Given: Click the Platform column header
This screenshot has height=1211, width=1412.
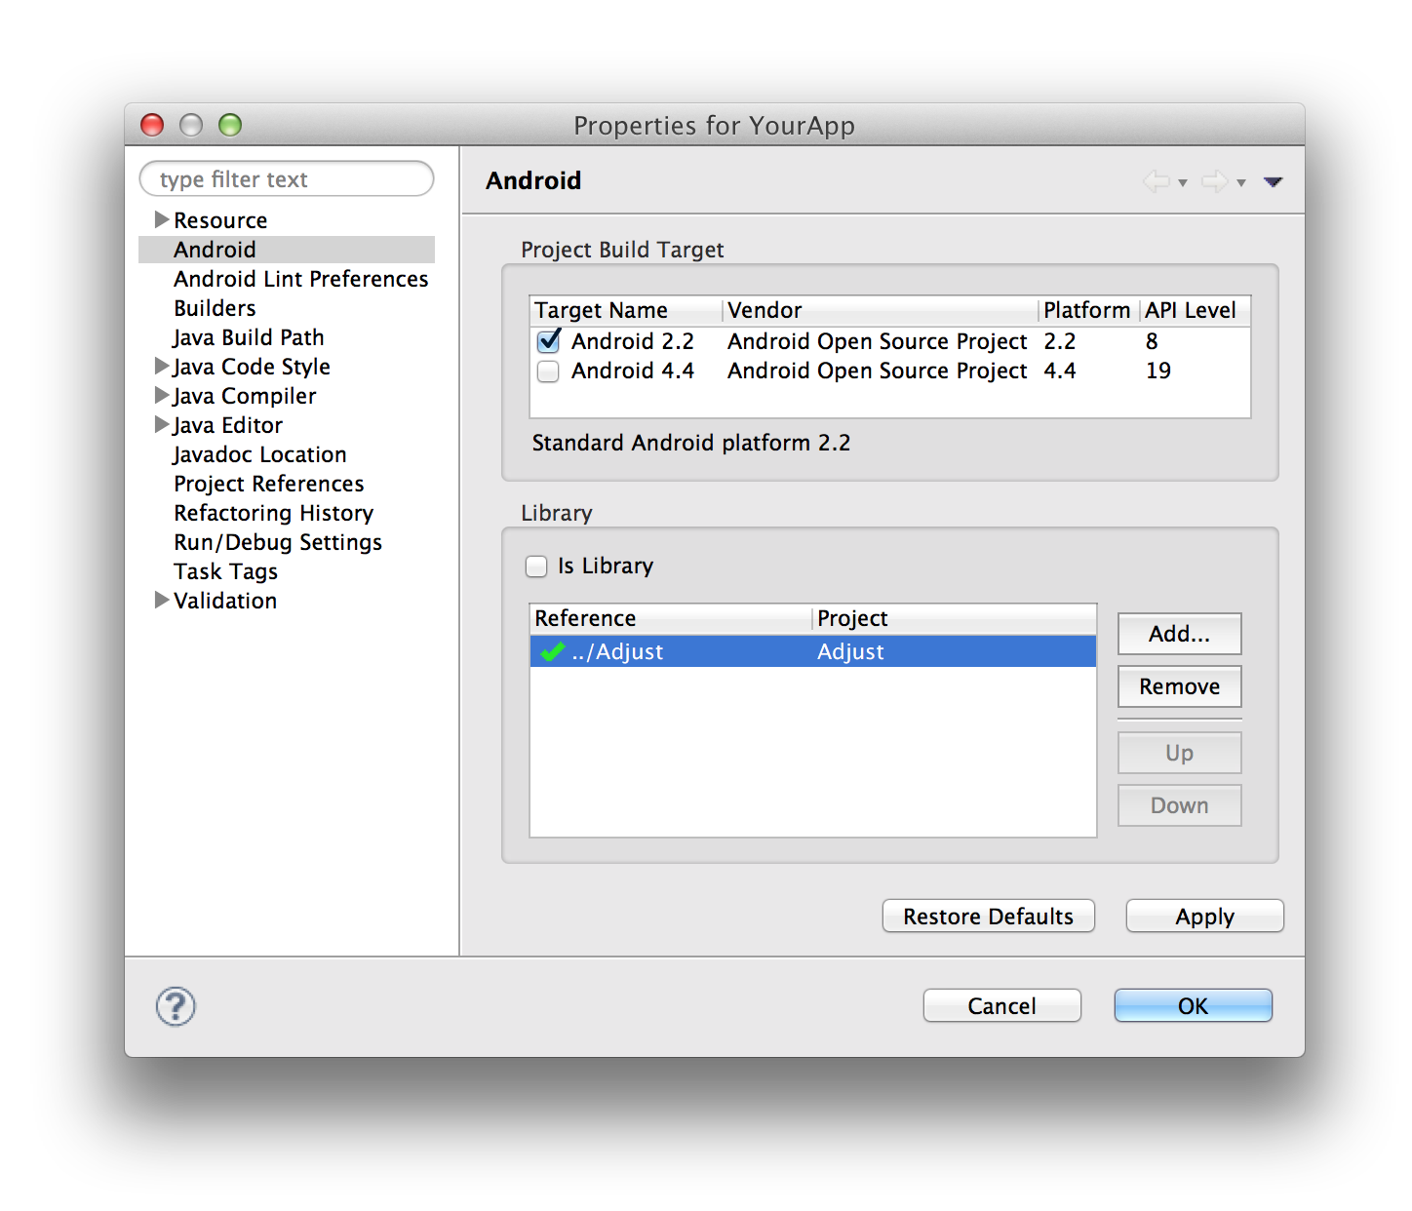Looking at the screenshot, I should [1088, 311].
